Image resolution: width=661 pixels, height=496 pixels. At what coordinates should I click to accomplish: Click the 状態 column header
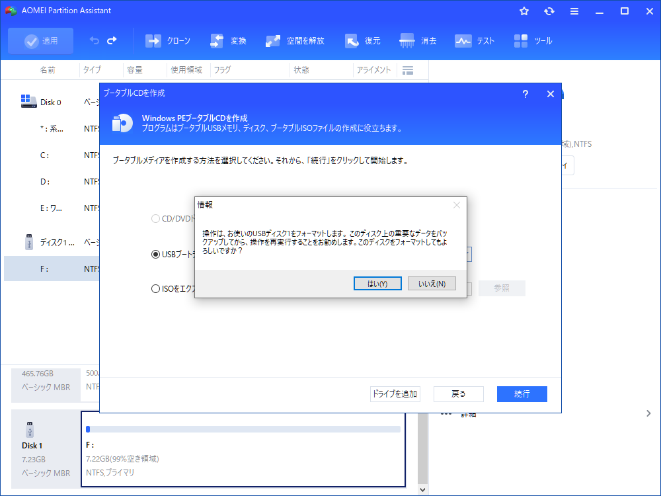tap(301, 70)
